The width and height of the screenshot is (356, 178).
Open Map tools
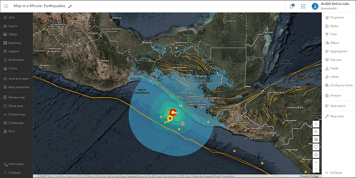(334, 116)
